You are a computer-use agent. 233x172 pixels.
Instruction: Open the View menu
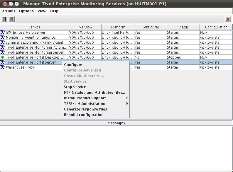point(42,11)
